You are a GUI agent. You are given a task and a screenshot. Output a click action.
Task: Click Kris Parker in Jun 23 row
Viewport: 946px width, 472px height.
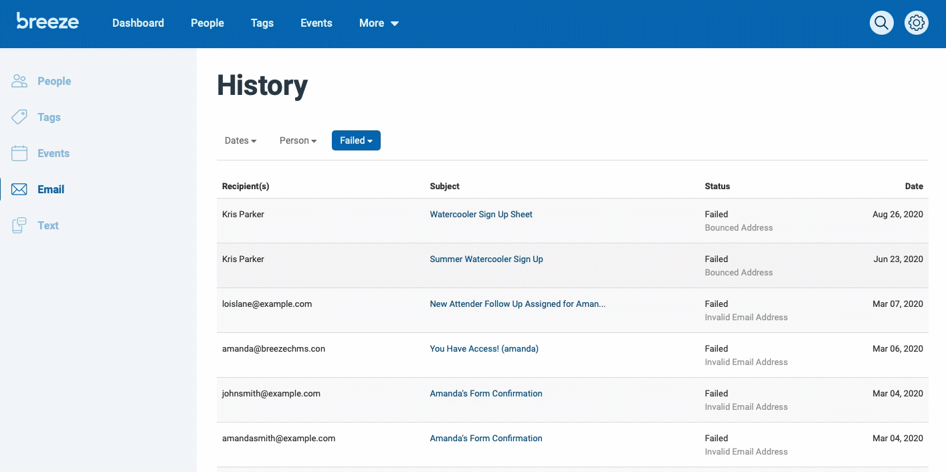coord(243,259)
